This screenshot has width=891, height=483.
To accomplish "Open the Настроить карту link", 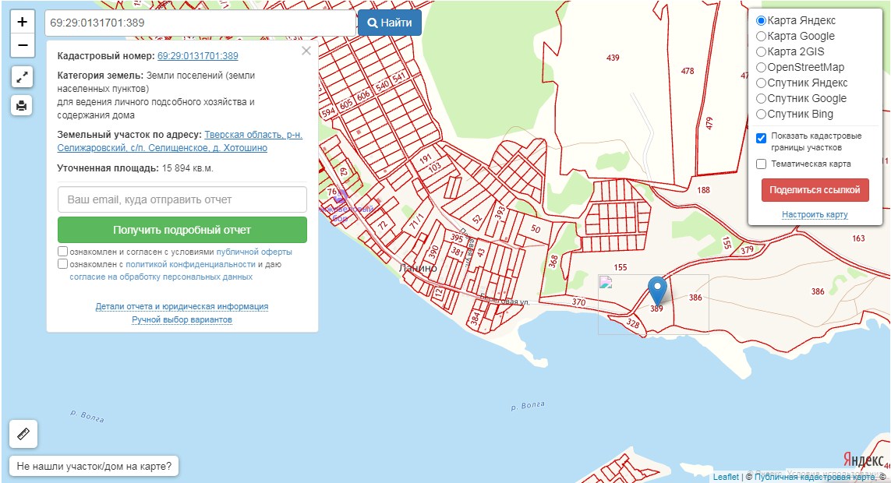I will pos(815,214).
